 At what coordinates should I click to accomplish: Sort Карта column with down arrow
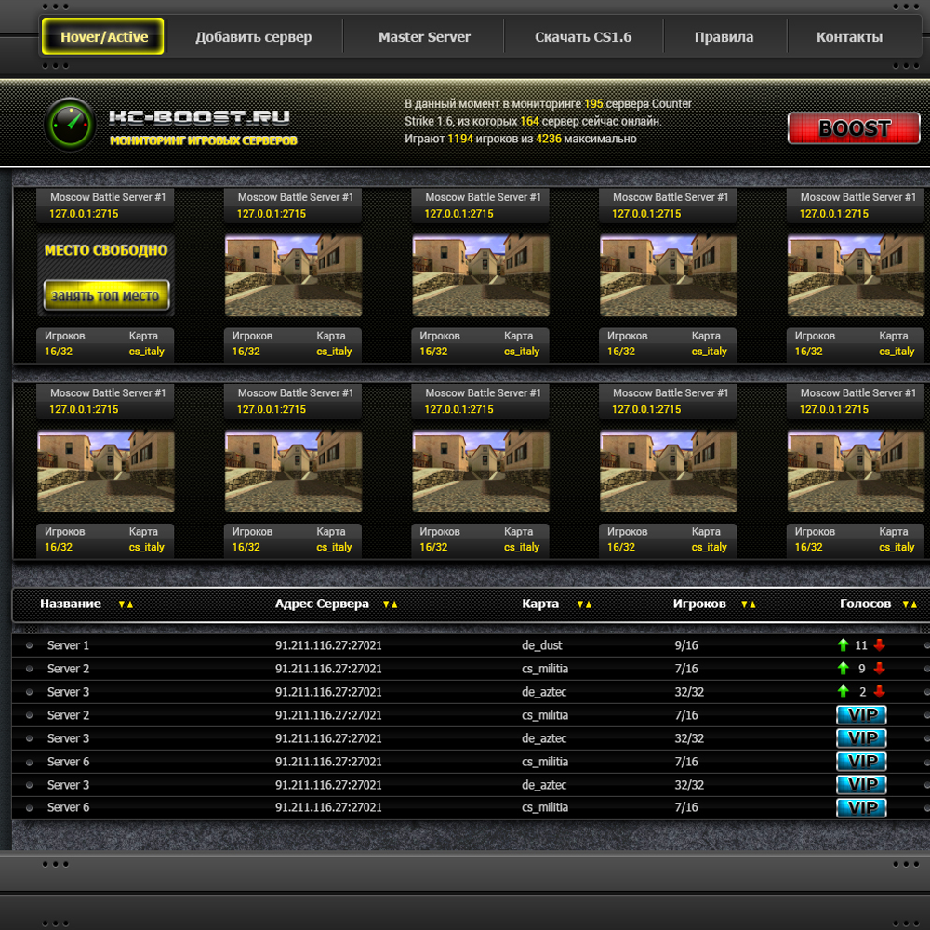tap(580, 604)
